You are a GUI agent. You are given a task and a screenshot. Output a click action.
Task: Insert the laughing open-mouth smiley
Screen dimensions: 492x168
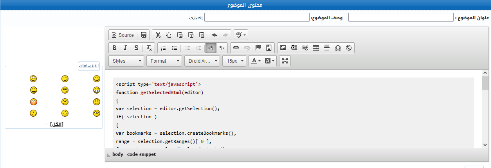(33, 90)
